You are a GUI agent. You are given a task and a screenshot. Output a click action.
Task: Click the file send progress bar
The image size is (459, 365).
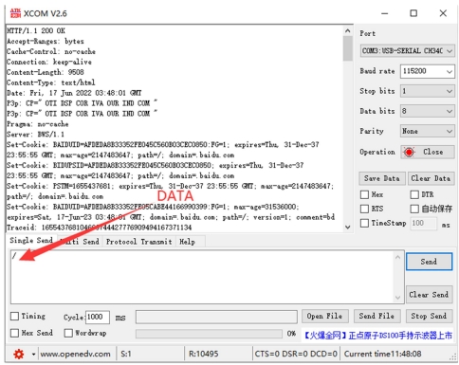tap(209, 334)
